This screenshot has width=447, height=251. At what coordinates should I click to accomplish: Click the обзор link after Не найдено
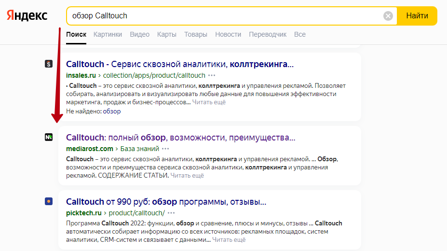pyautogui.click(x=112, y=111)
